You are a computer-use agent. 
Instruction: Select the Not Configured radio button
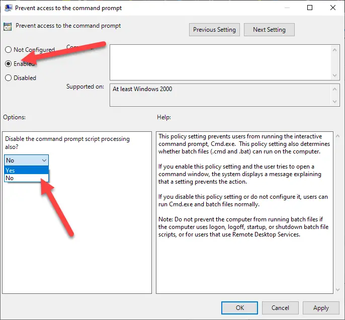click(x=9, y=49)
